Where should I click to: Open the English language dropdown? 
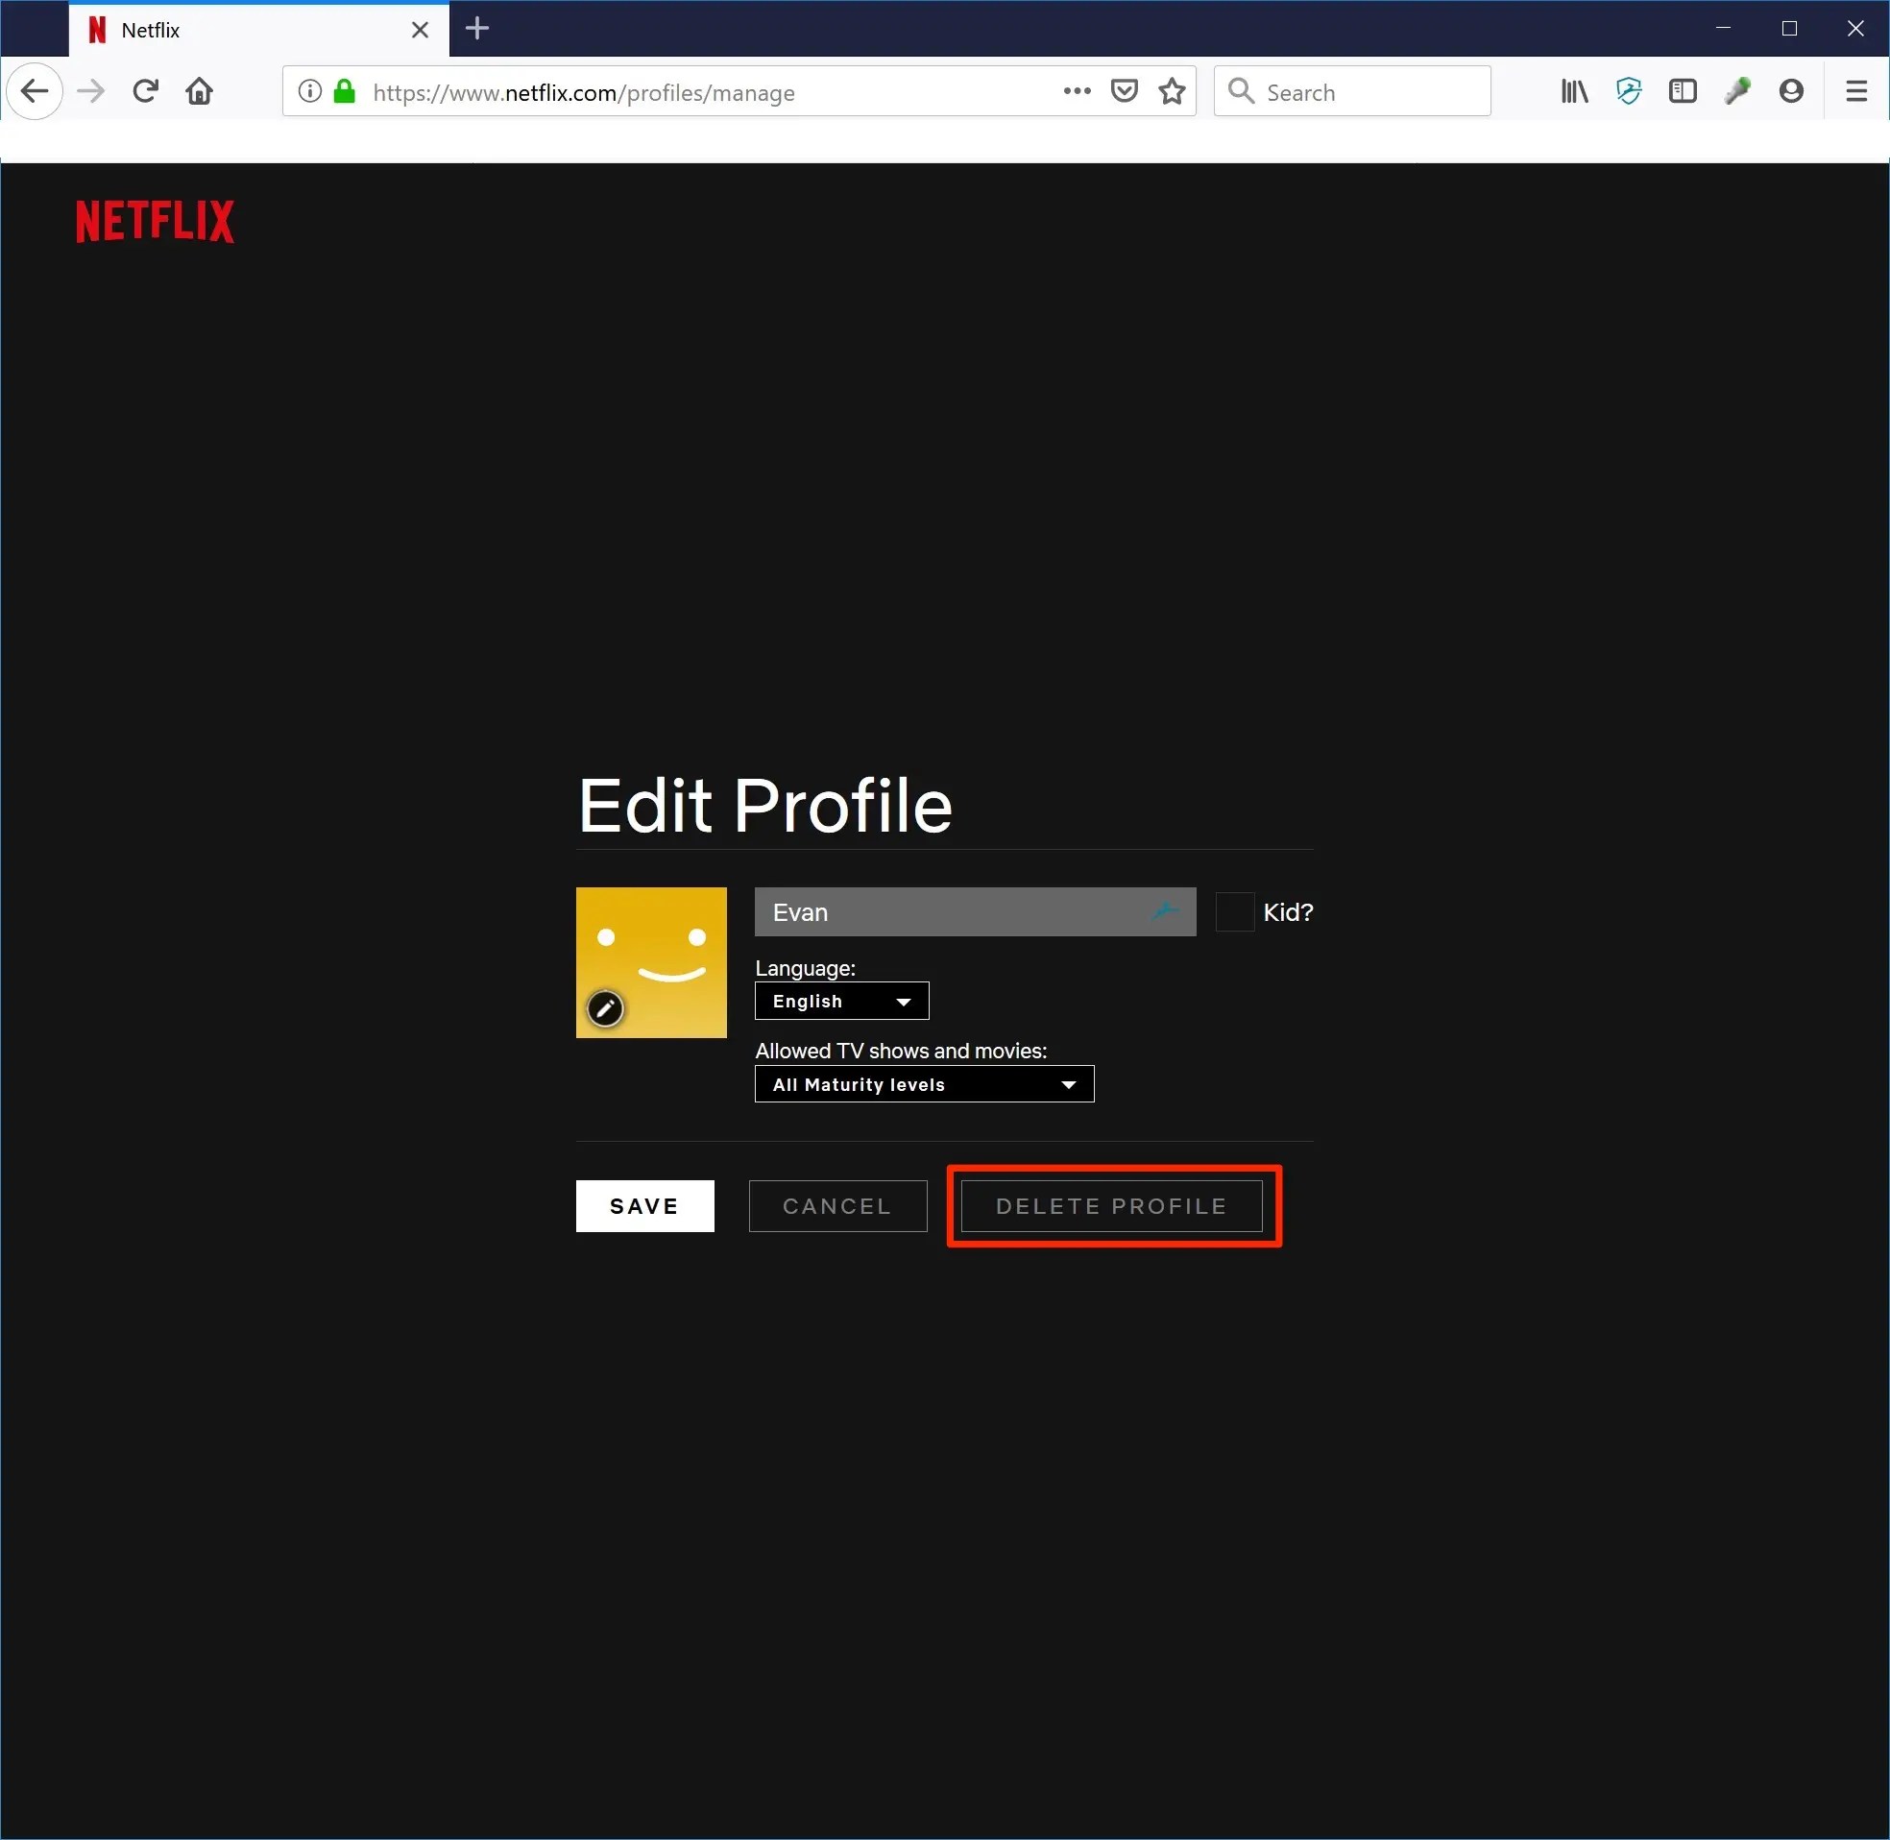[x=840, y=1002]
